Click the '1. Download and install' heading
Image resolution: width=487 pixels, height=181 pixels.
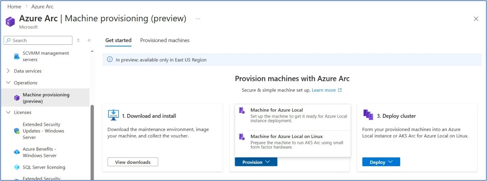click(x=149, y=116)
